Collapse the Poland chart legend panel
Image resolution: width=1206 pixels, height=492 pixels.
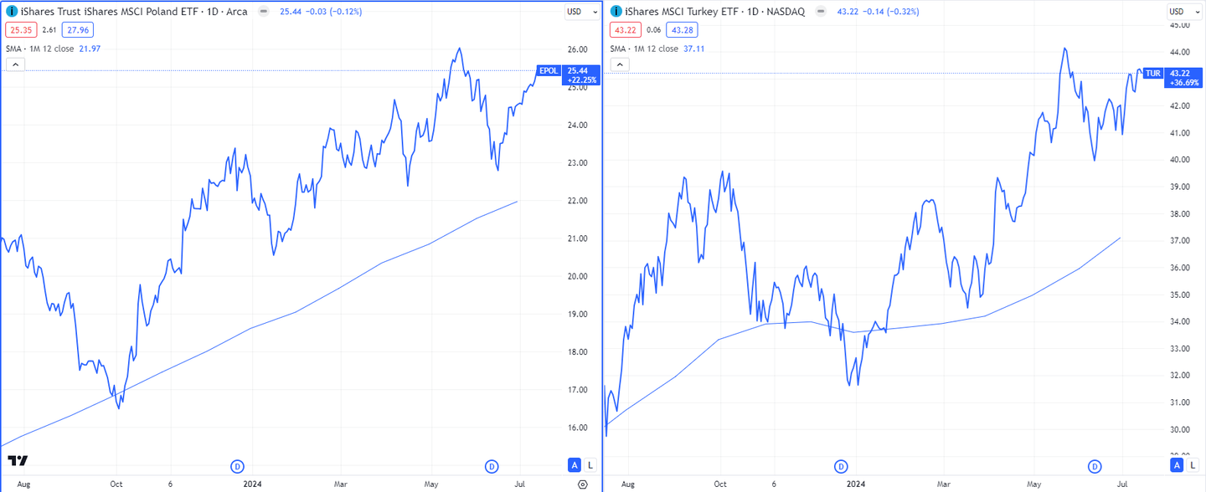(14, 64)
